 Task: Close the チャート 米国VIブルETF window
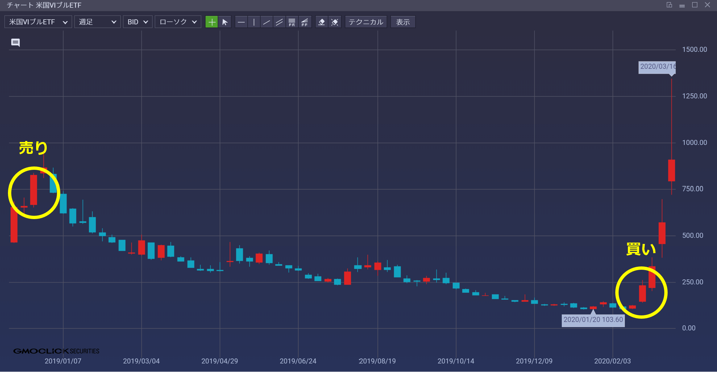click(707, 5)
